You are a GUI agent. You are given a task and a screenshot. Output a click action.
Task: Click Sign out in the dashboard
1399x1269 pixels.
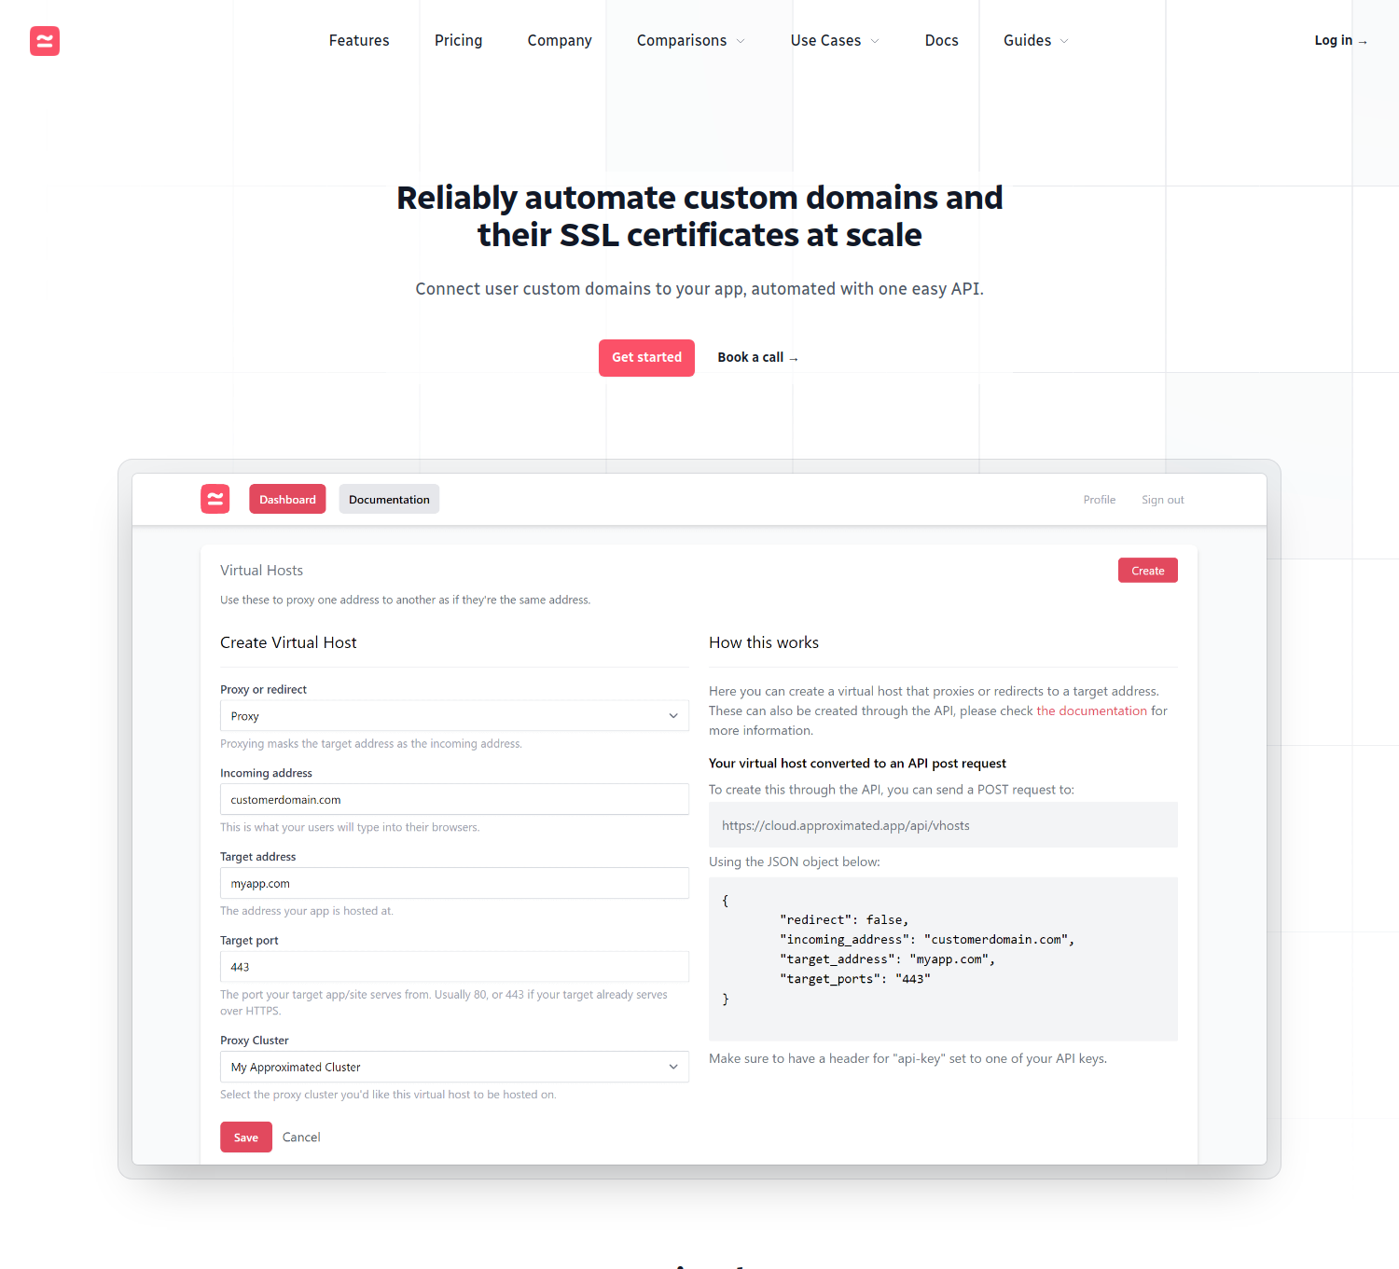pos(1163,500)
